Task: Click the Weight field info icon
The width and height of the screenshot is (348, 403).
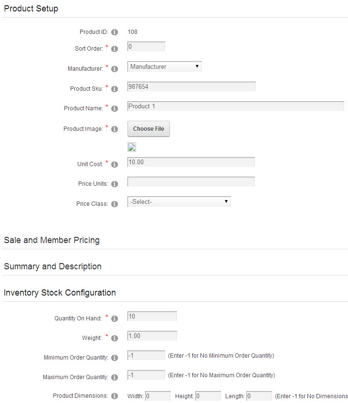Action: (115, 338)
